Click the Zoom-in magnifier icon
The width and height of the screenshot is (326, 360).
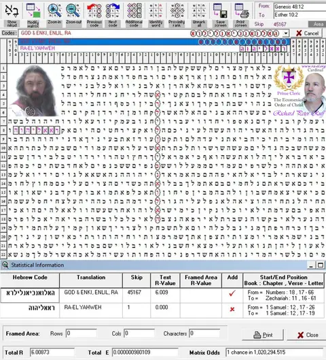tap(54, 10)
